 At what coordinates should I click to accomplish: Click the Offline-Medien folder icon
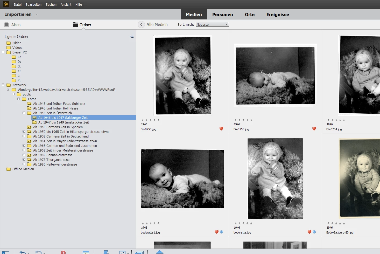coord(9,169)
